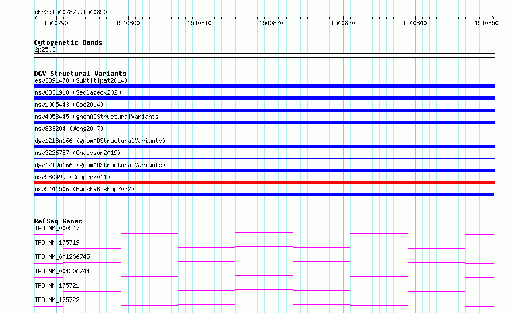The width and height of the screenshot is (511, 313).
Task: Click the right arrow of the coordinate ruler
Action: 493,18
